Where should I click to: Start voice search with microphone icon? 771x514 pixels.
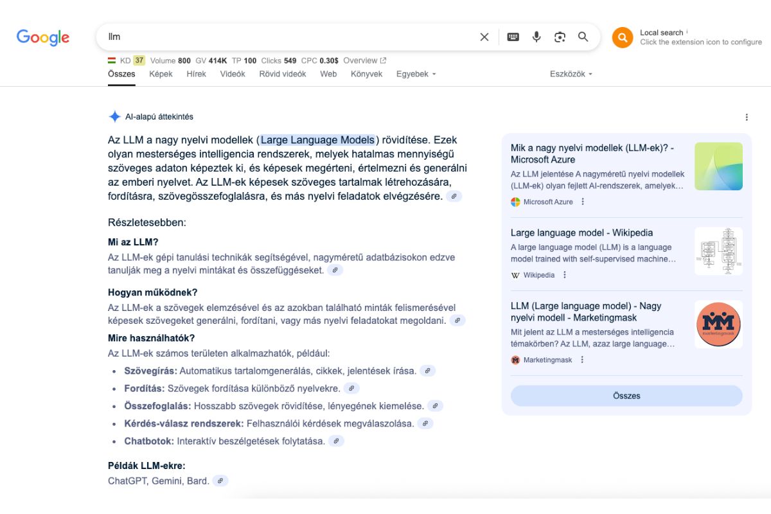[x=536, y=37]
